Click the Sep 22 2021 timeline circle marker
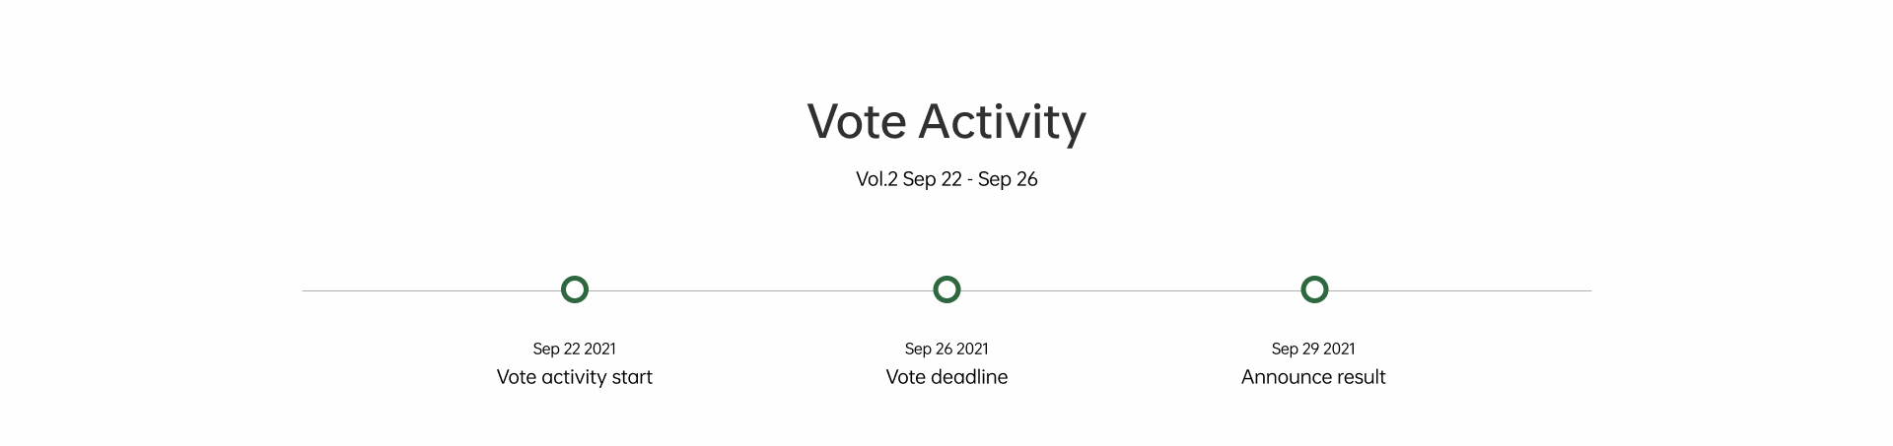This screenshot has height=446, width=1893. pyautogui.click(x=575, y=289)
